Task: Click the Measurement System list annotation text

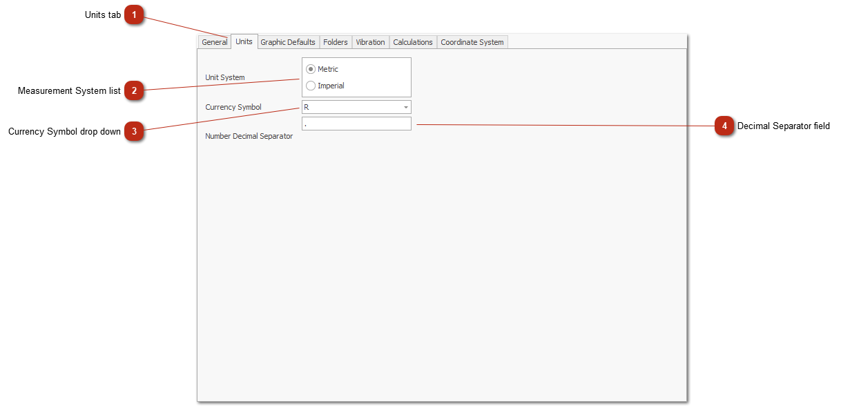Action: click(x=69, y=91)
